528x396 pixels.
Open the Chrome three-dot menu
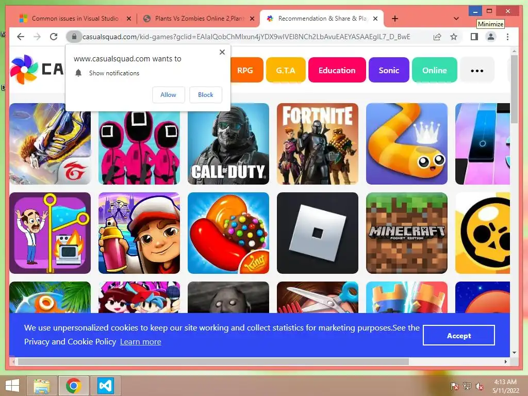point(507,37)
